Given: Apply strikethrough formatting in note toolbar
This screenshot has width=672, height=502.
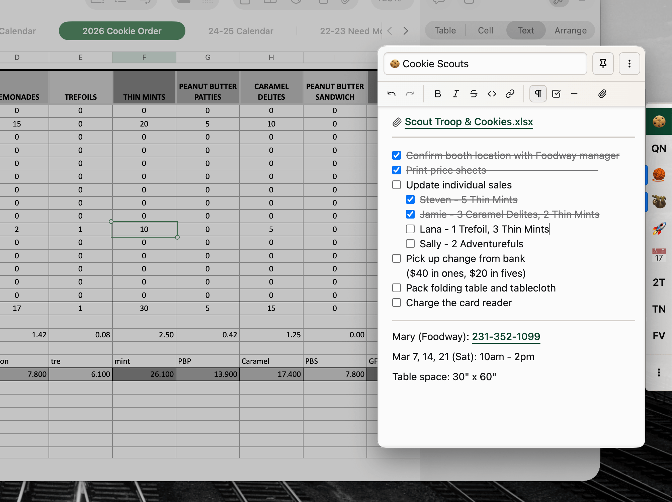Looking at the screenshot, I should pyautogui.click(x=474, y=94).
